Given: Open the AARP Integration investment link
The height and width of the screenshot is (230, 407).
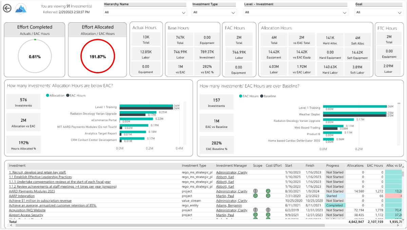Looking at the screenshot, I should [x=22, y=196].
